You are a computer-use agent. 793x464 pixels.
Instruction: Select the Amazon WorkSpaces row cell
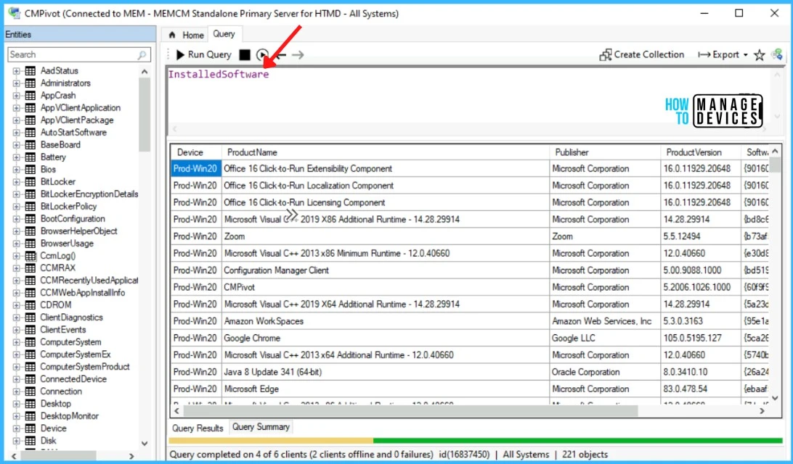(x=386, y=321)
